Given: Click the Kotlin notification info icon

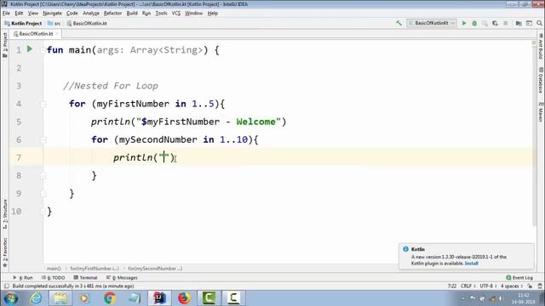Looking at the screenshot, I should (x=405, y=249).
